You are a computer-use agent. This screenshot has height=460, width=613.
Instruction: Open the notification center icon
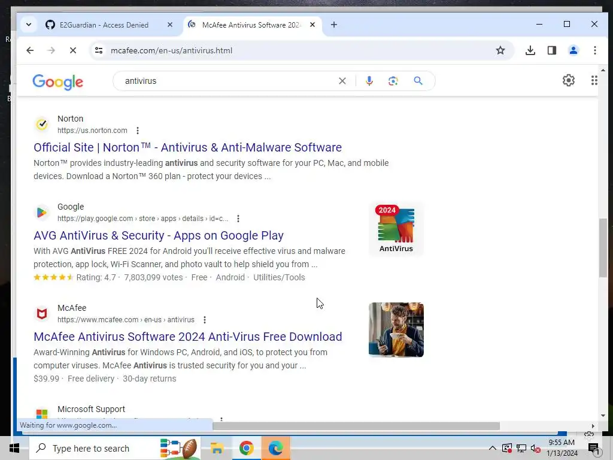(x=594, y=449)
